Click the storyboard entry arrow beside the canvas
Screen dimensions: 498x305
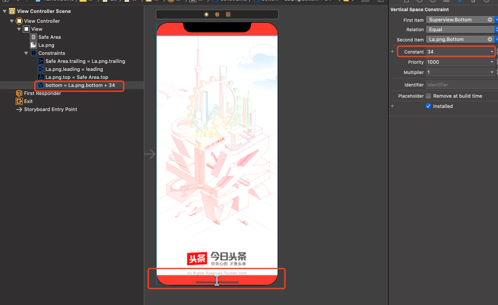point(150,154)
